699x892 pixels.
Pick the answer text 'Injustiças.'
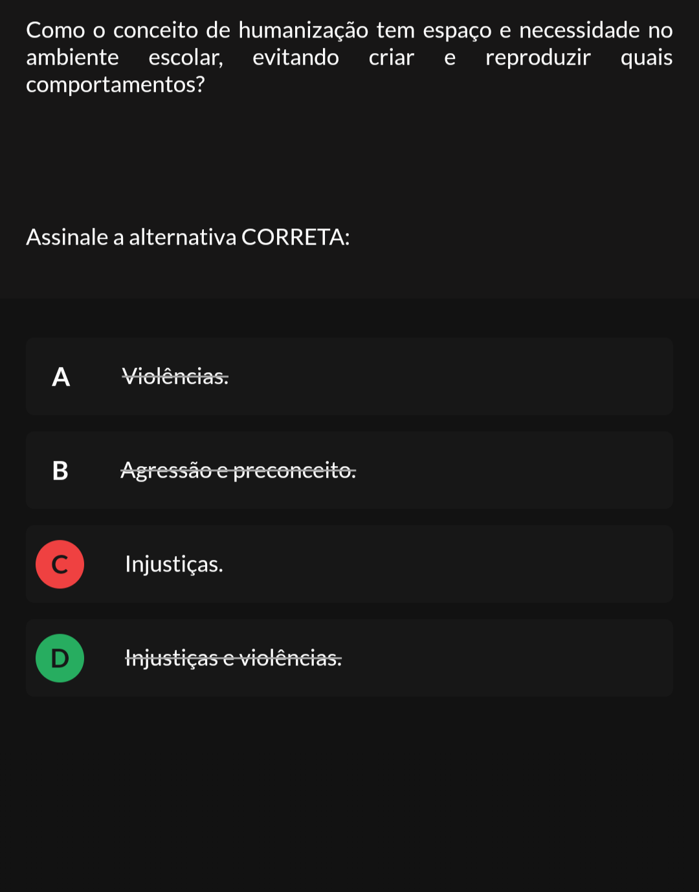[174, 564]
